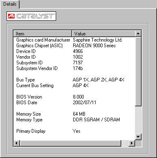Click the value 2002/07/11
This screenshot has height=158, width=157.
click(x=85, y=103)
